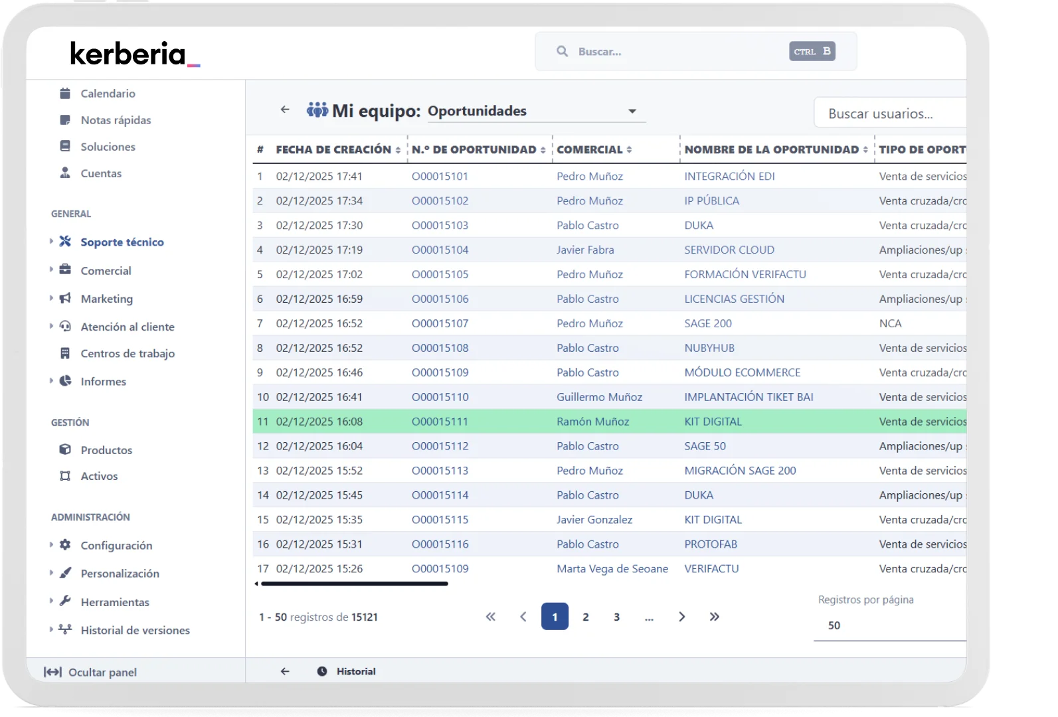Expand the Atención al cliente chevron
The height and width of the screenshot is (717, 1058).
tap(51, 326)
